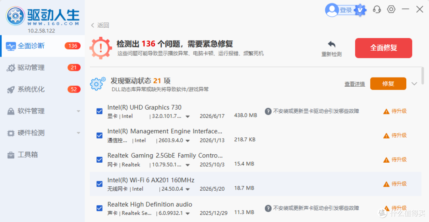
Task: Select 硬件检测 in sidebar
Action: point(43,133)
